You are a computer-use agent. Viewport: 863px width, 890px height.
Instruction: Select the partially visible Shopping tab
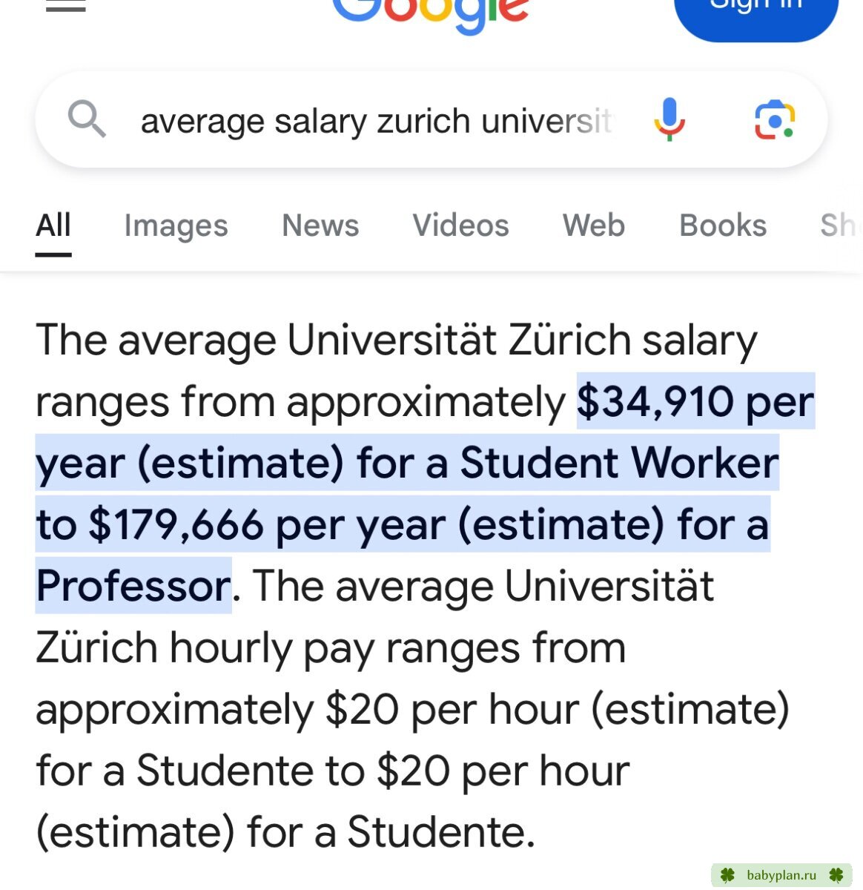tap(841, 225)
